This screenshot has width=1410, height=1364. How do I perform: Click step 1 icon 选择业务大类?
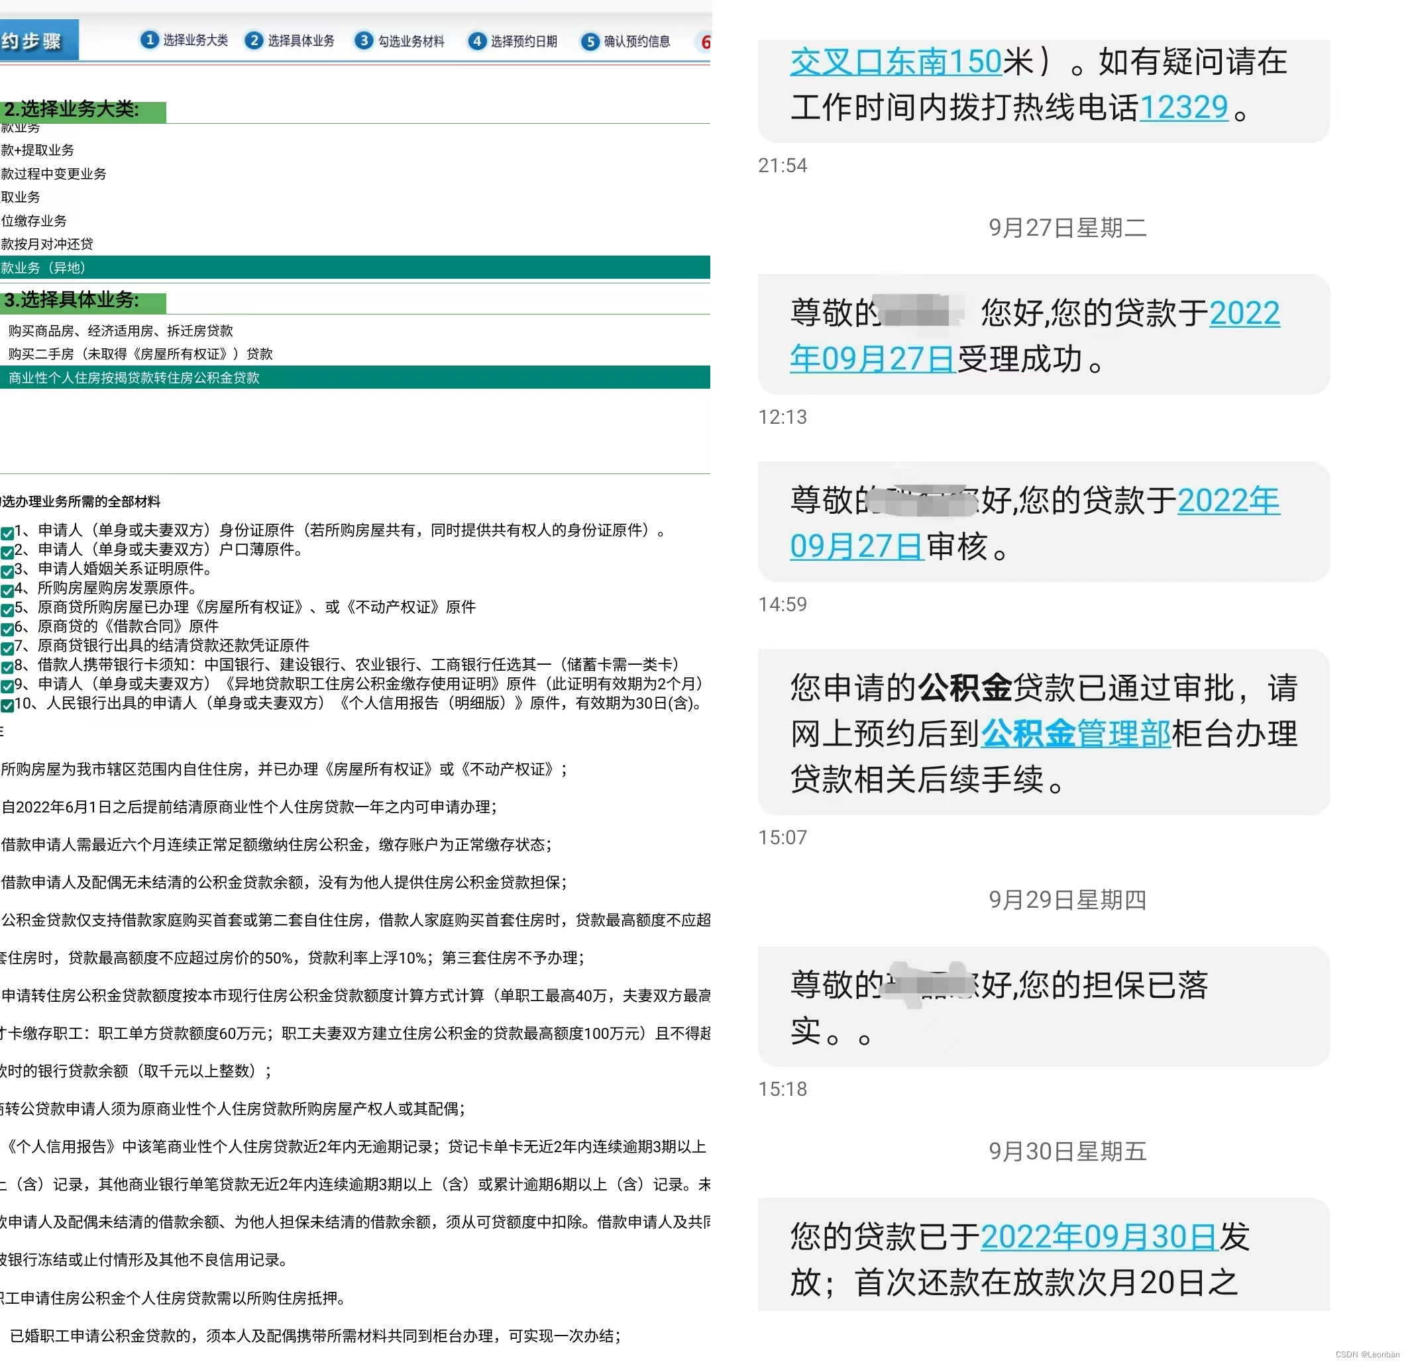(x=148, y=41)
